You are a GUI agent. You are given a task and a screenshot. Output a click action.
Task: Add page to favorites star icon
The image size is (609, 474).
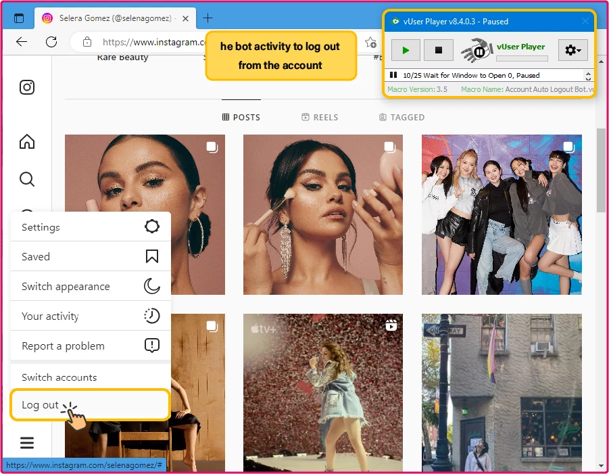(370, 43)
